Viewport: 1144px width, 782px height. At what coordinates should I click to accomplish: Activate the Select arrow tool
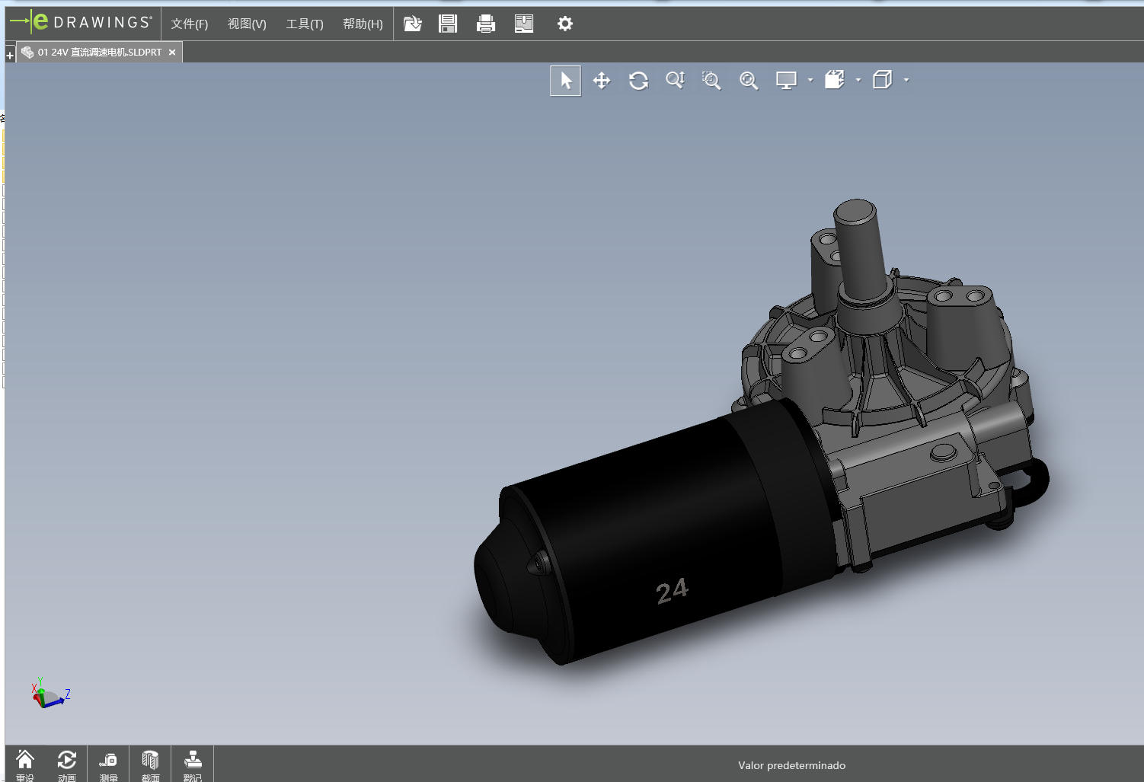pos(566,81)
